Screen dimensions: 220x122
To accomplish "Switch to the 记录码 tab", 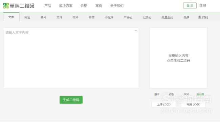I will [x=147, y=17].
